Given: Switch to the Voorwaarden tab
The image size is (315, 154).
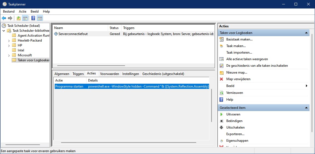Looking at the screenshot, I should pos(109,74).
